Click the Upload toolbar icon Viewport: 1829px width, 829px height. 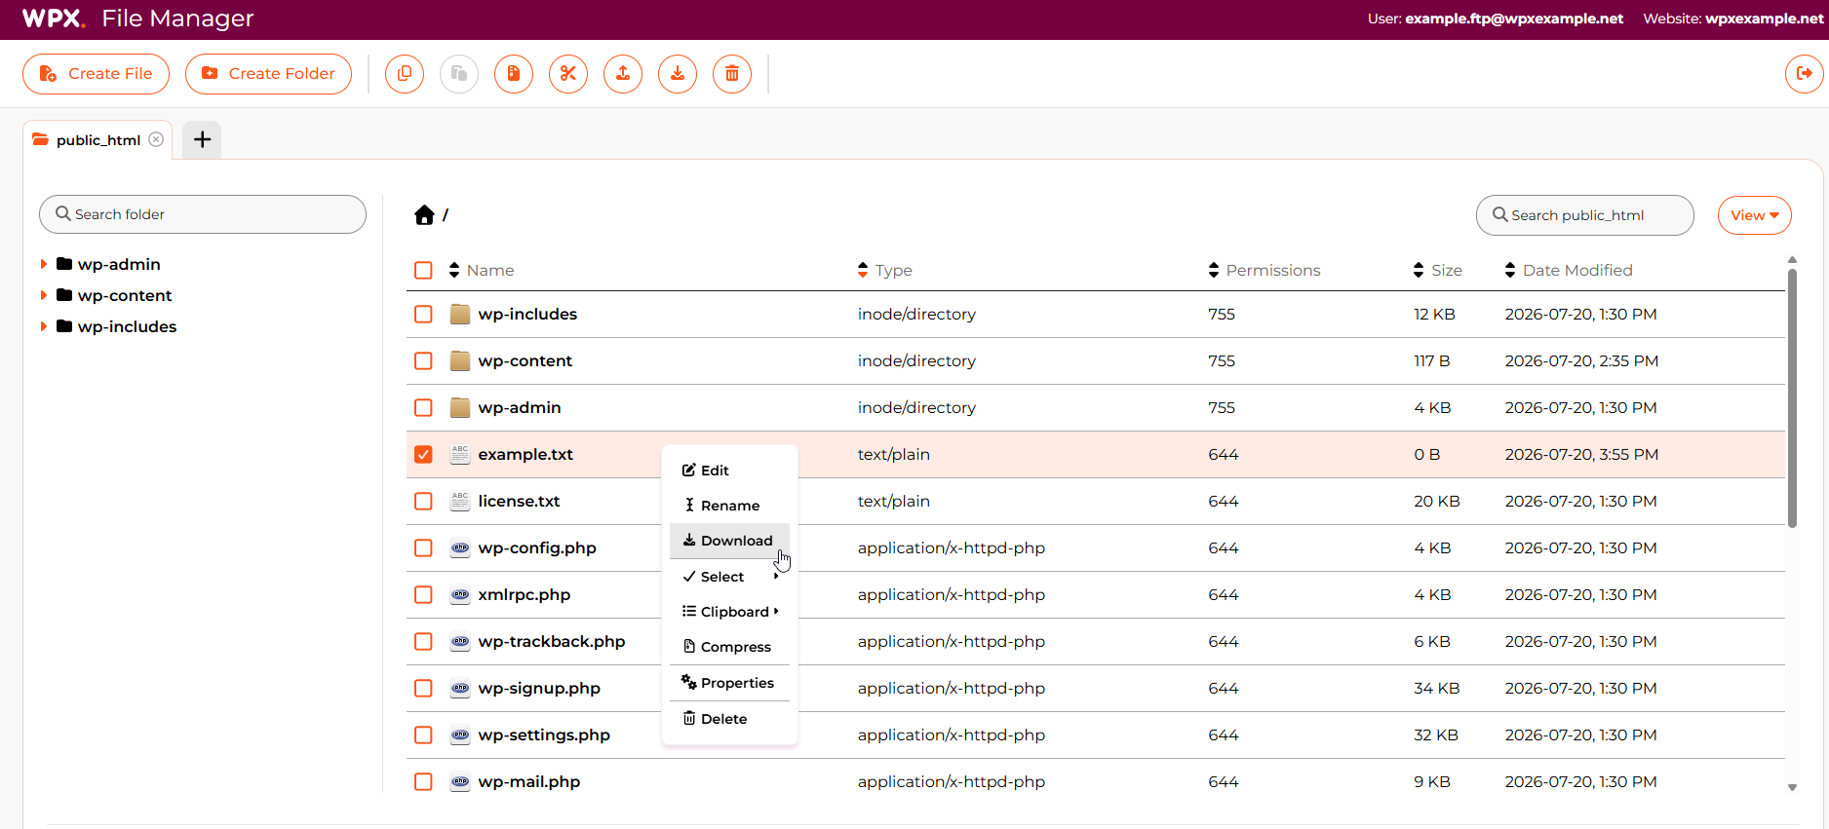click(x=623, y=74)
